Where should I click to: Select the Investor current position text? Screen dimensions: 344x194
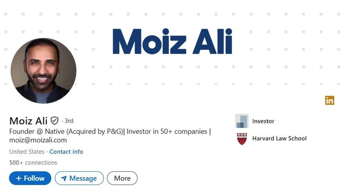(x=263, y=121)
